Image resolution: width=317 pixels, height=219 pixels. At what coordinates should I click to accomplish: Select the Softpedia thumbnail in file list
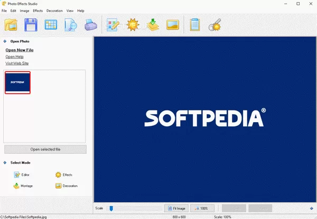click(18, 83)
